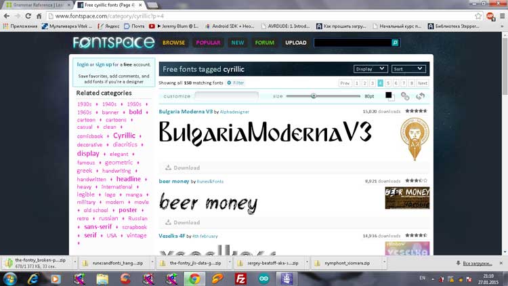
Task: Click the customize preview text field
Action: (226, 96)
